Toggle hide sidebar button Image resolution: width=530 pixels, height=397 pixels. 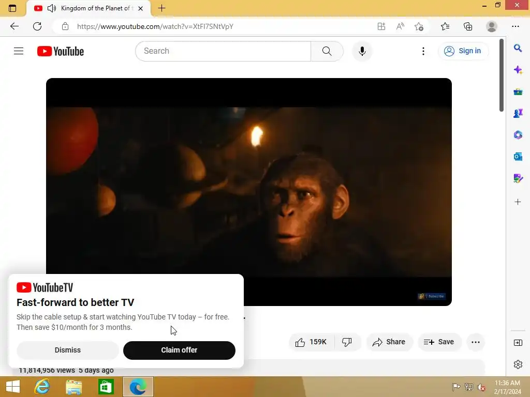tap(518, 343)
